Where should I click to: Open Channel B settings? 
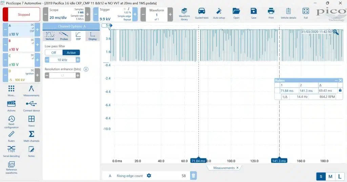coord(21,45)
